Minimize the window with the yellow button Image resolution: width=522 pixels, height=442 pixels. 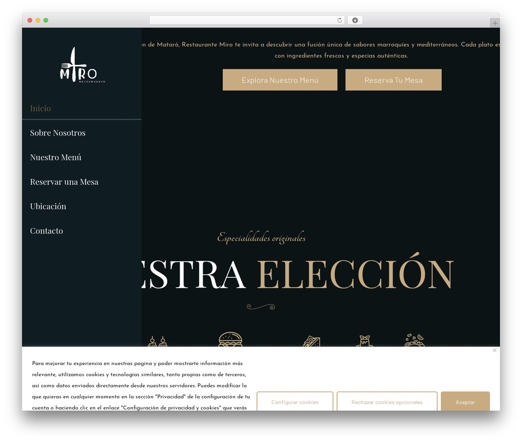pos(38,20)
